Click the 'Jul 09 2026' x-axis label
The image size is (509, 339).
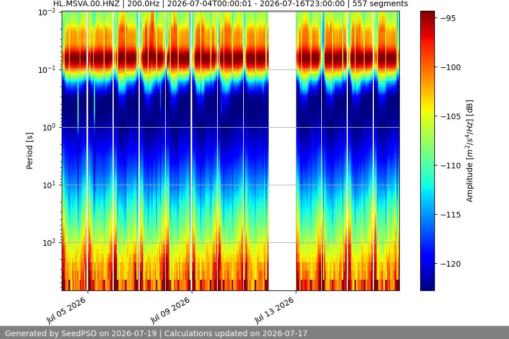(170, 310)
